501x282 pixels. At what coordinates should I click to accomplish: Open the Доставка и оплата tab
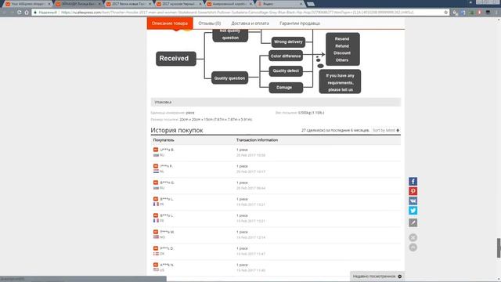coord(250,23)
